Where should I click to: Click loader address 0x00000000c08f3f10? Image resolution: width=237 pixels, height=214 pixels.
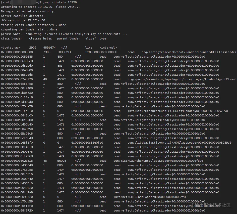(x=17, y=174)
